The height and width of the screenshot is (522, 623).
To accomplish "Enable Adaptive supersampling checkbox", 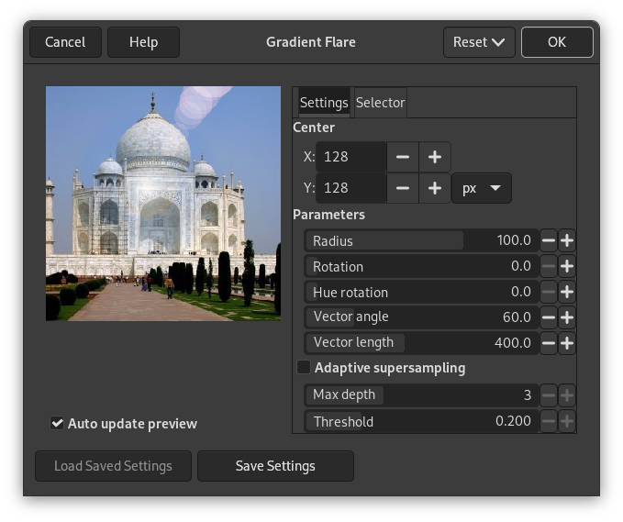I will click(x=304, y=368).
